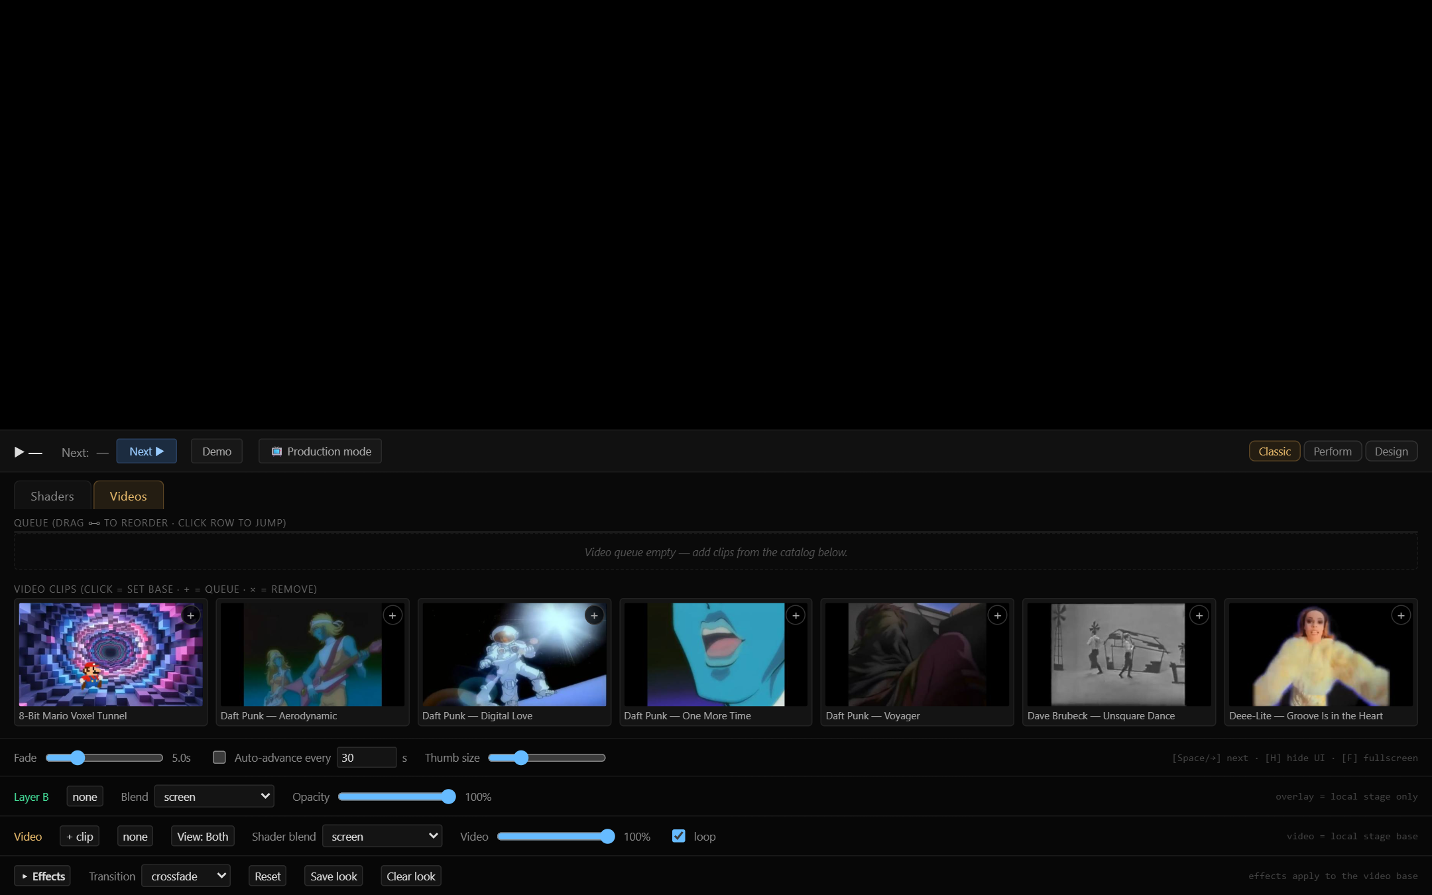The height and width of the screenshot is (895, 1432).
Task: Switch to Perform layout mode
Action: (x=1332, y=451)
